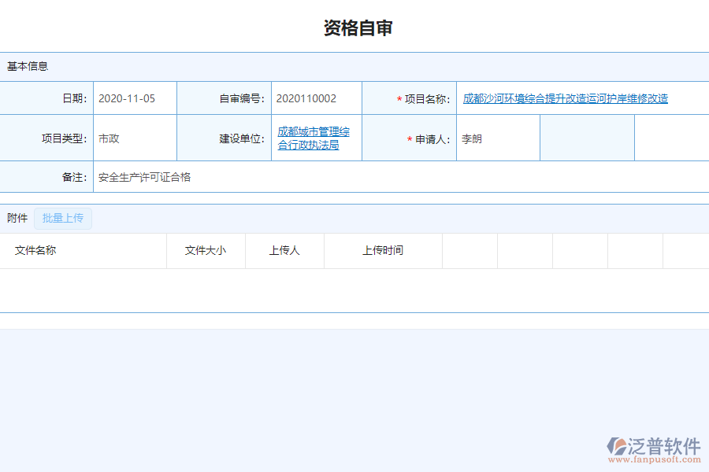This screenshot has width=709, height=472.
Task: Select the 申请人 field showing 李朗
Action: [x=498, y=138]
